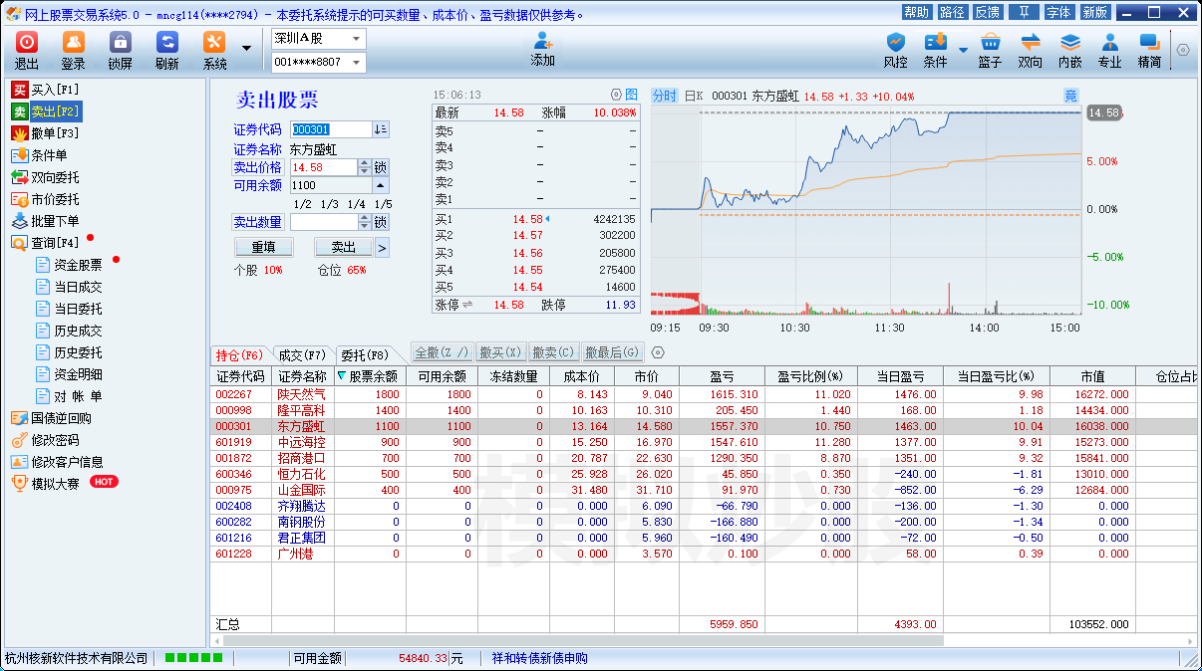
Task: Select 当日成交 in the query tree
Action: coord(78,287)
